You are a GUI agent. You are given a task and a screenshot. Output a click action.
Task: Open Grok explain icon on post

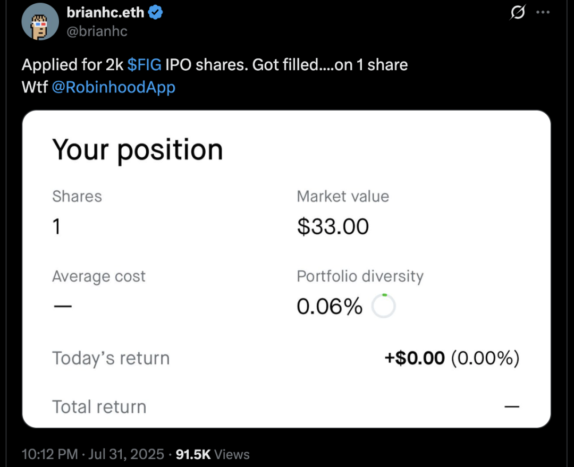517,13
